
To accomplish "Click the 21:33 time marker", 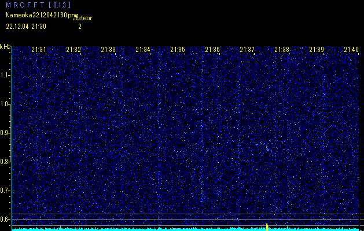I will pos(108,50).
